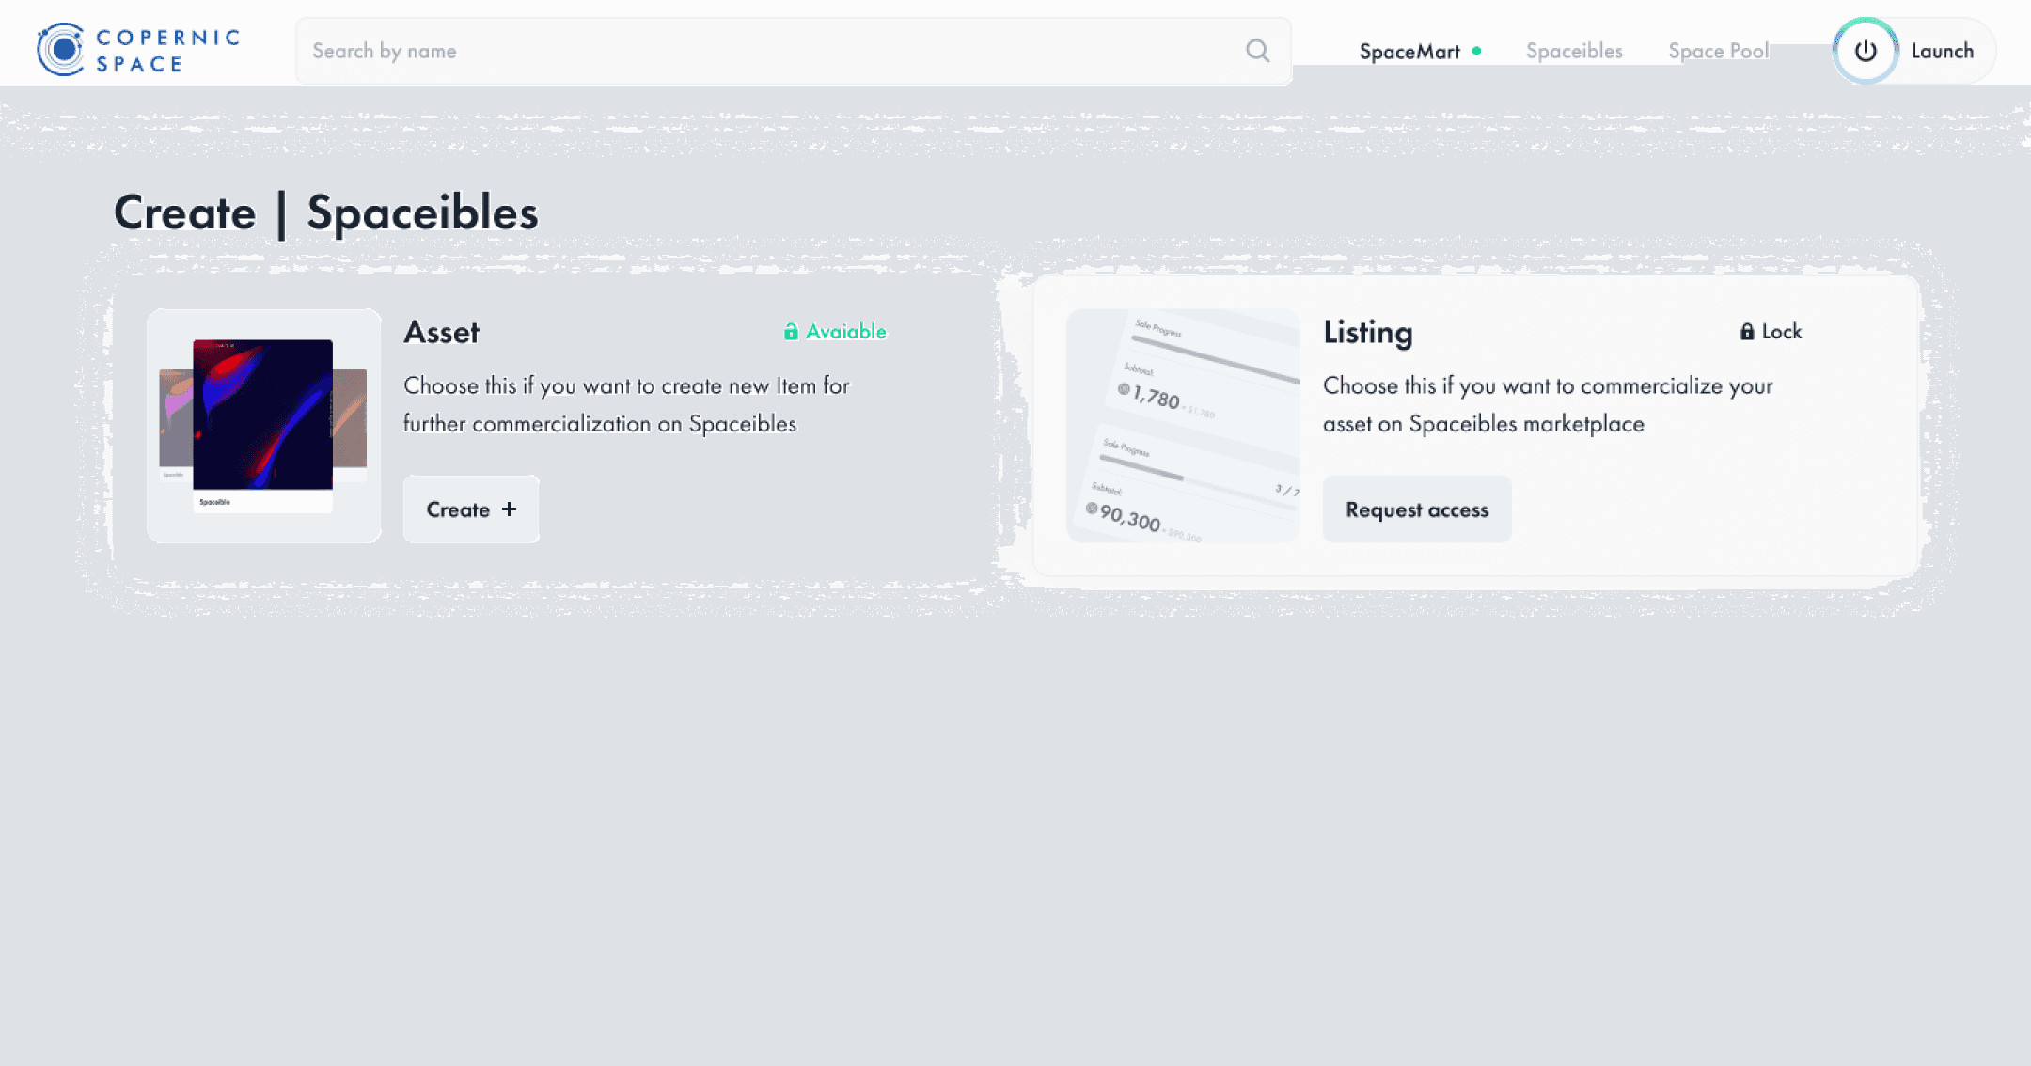Click the search magnifier icon
The image size is (2031, 1066).
1257,51
